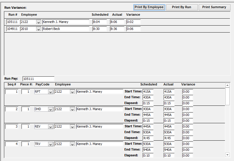Click the Scheduled time field showing 8:04
234x161 pixels.
tap(99, 22)
